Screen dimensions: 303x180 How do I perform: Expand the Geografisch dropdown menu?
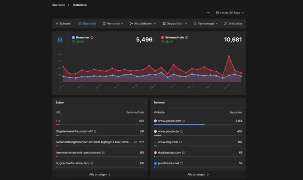pyautogui.click(x=174, y=23)
